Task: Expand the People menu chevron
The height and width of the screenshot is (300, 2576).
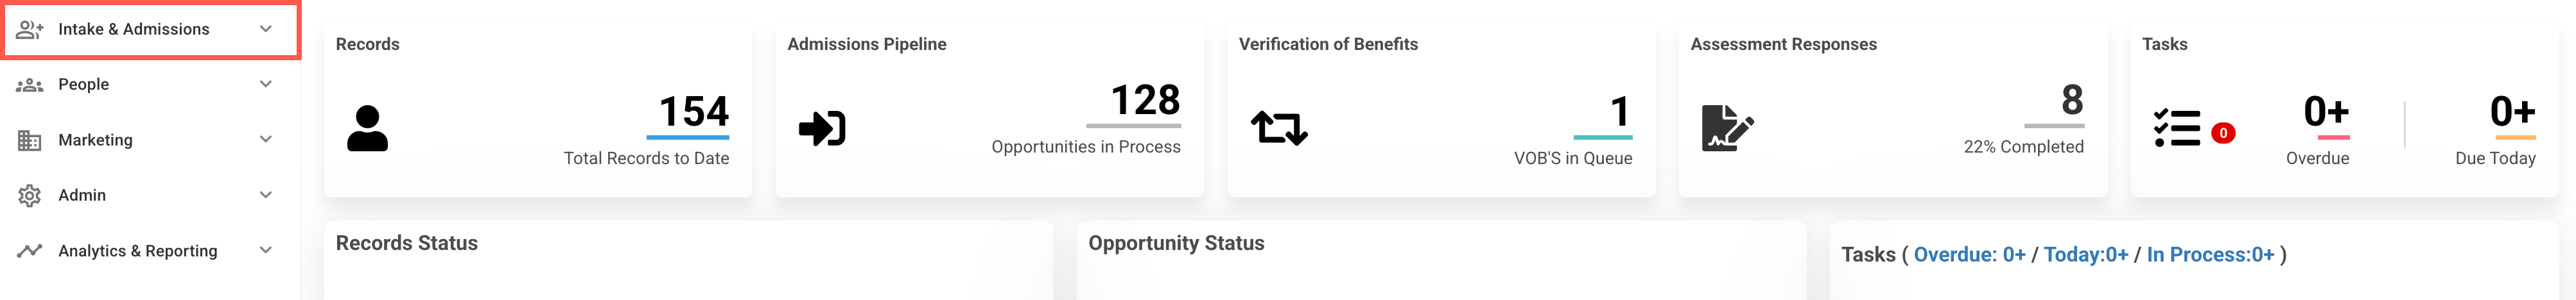Action: (x=266, y=84)
